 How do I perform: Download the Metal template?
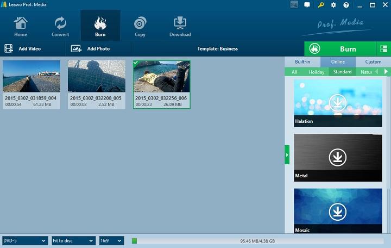(x=338, y=157)
